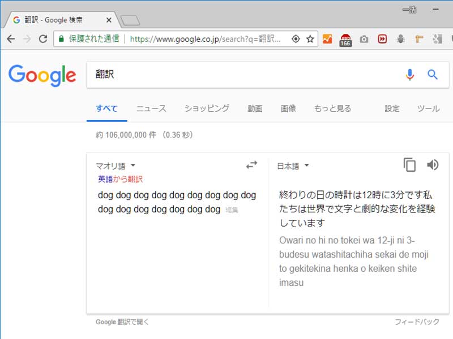Open the 動画 results tab
This screenshot has width=453, height=339.
point(255,108)
